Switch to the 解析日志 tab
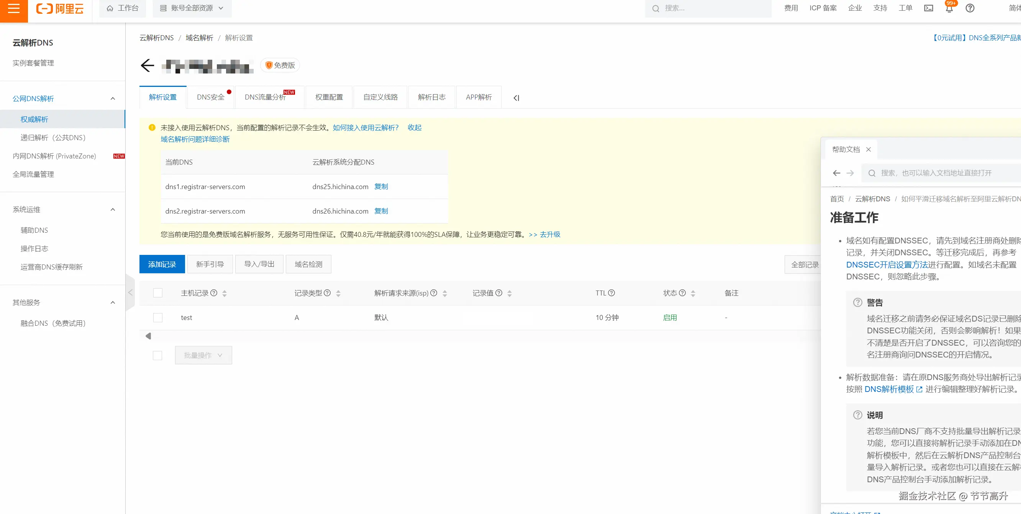 pyautogui.click(x=432, y=97)
